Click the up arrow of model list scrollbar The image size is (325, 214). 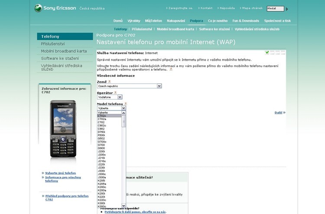point(123,113)
